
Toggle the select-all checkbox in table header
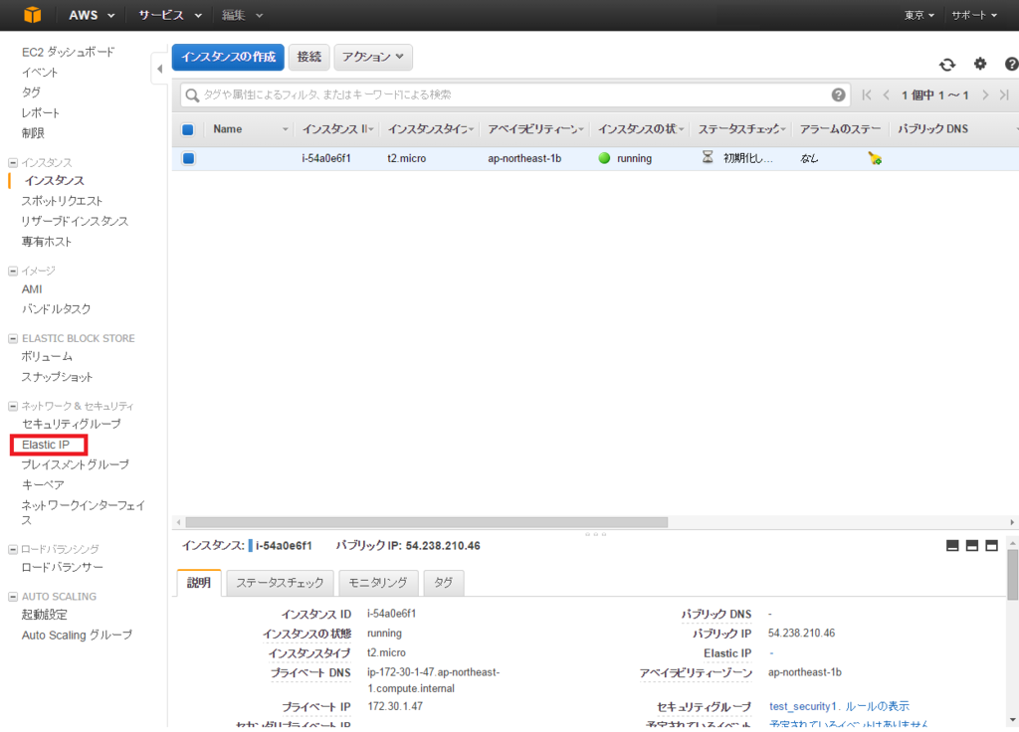188,129
